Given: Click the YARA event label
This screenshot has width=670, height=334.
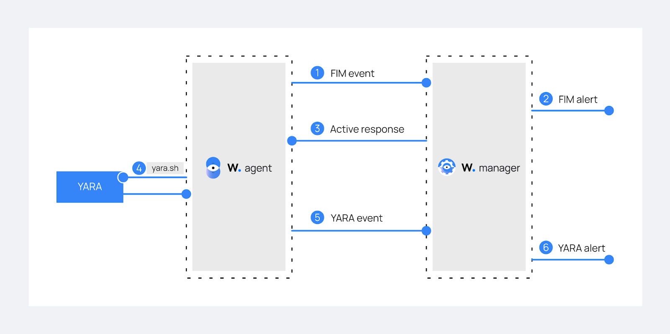Looking at the screenshot, I should (x=356, y=218).
